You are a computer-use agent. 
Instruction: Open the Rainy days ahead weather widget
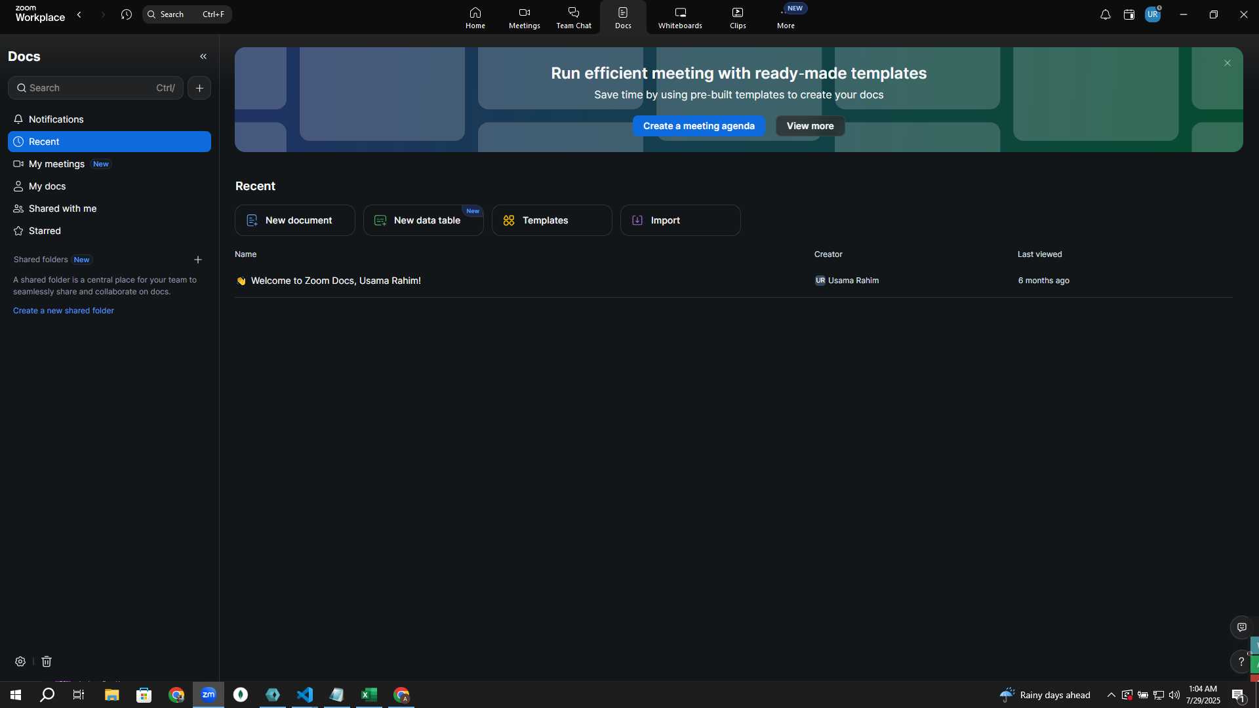click(x=1045, y=695)
